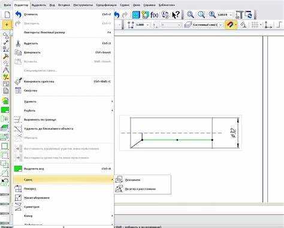Open the Спецификация menu
The image size is (284, 228).
(x=107, y=5)
